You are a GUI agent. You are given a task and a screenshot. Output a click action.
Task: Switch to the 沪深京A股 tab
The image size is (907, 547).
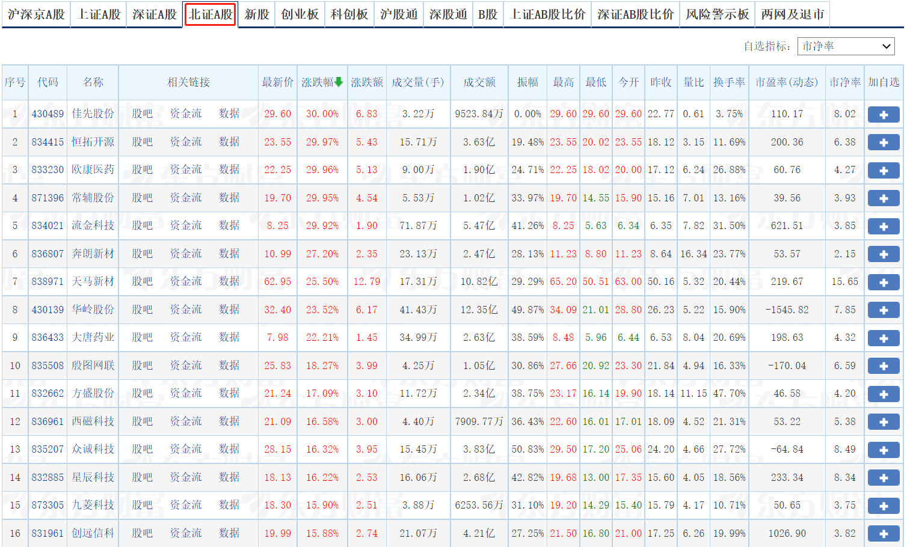click(x=35, y=14)
